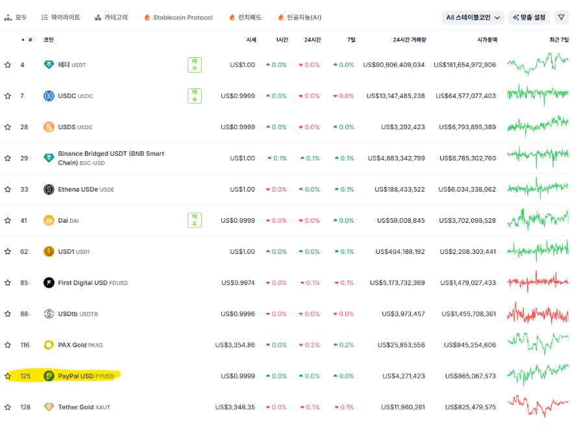Star the PayPal USD row

tap(7, 376)
